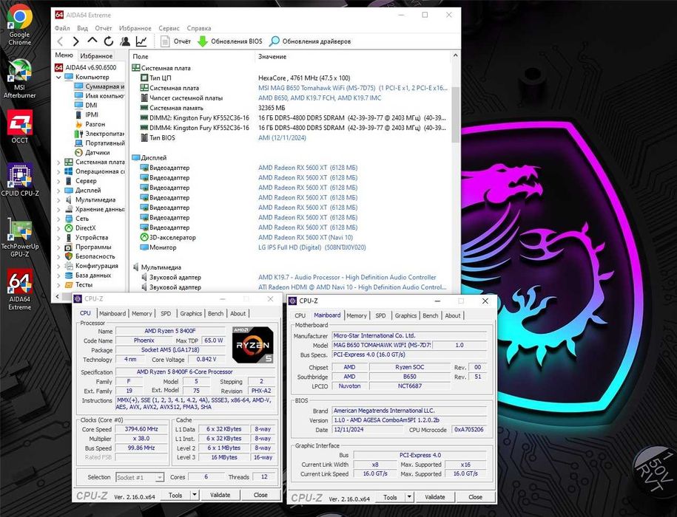677x517 pixels.
Task: Click the user icon in AIDA64 toolbar
Action: click(125, 41)
